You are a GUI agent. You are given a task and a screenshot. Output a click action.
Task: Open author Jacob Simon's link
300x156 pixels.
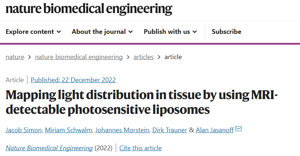click(x=23, y=130)
